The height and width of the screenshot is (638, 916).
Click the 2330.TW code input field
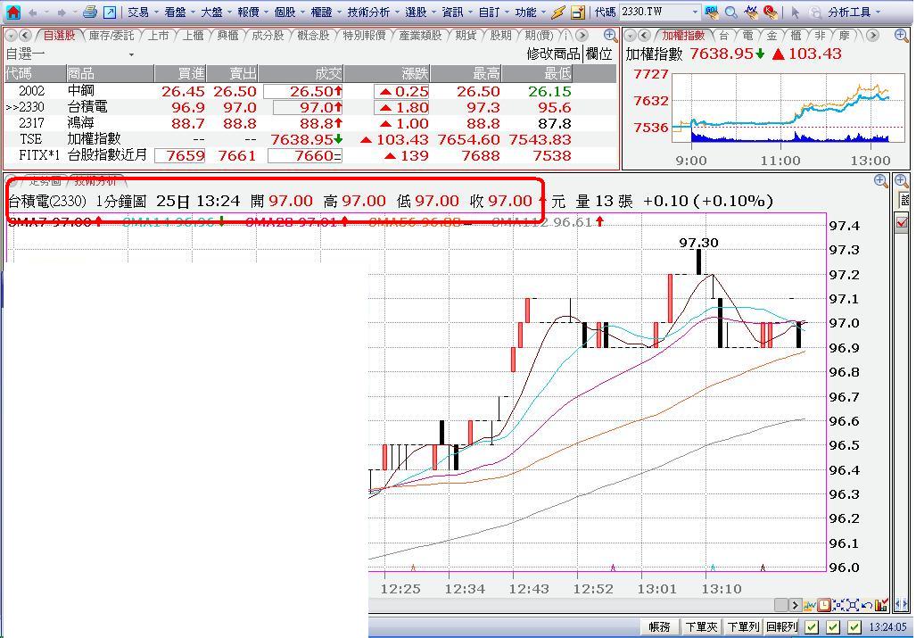point(655,12)
